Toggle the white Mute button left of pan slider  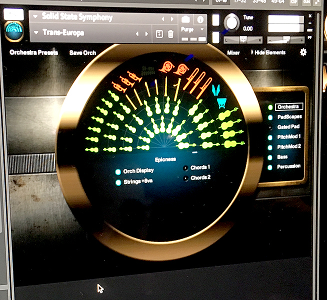pyautogui.click(x=215, y=37)
